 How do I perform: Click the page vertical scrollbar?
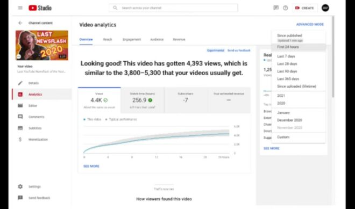[333, 56]
